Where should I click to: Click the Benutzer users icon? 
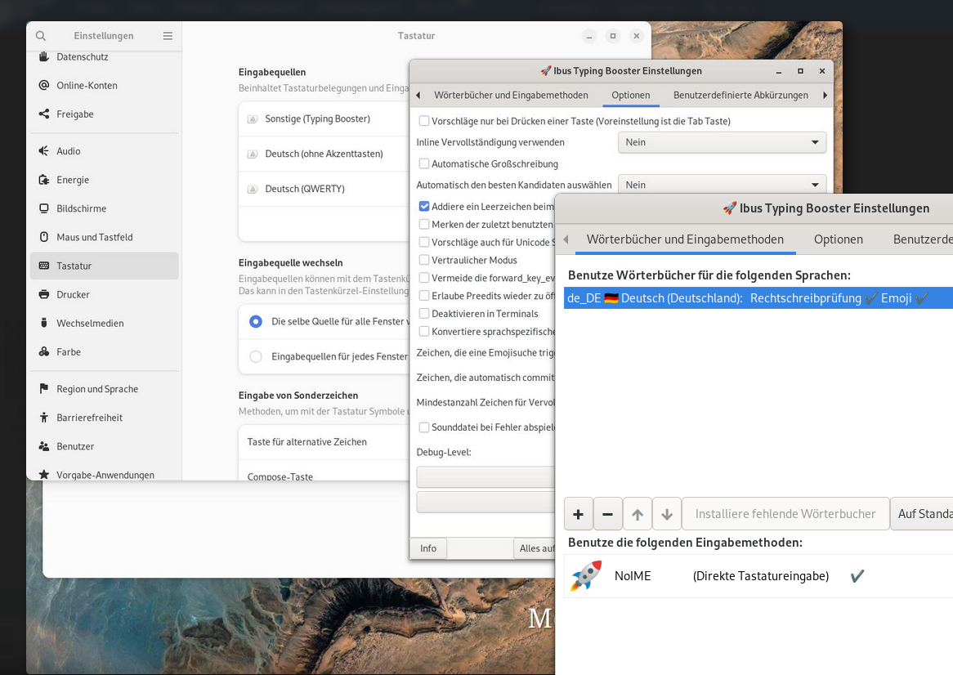[44, 446]
